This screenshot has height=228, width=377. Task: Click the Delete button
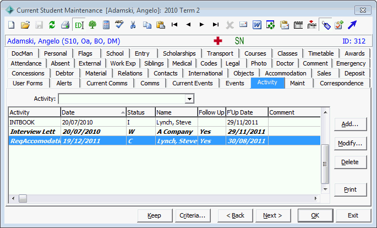coord(351,162)
